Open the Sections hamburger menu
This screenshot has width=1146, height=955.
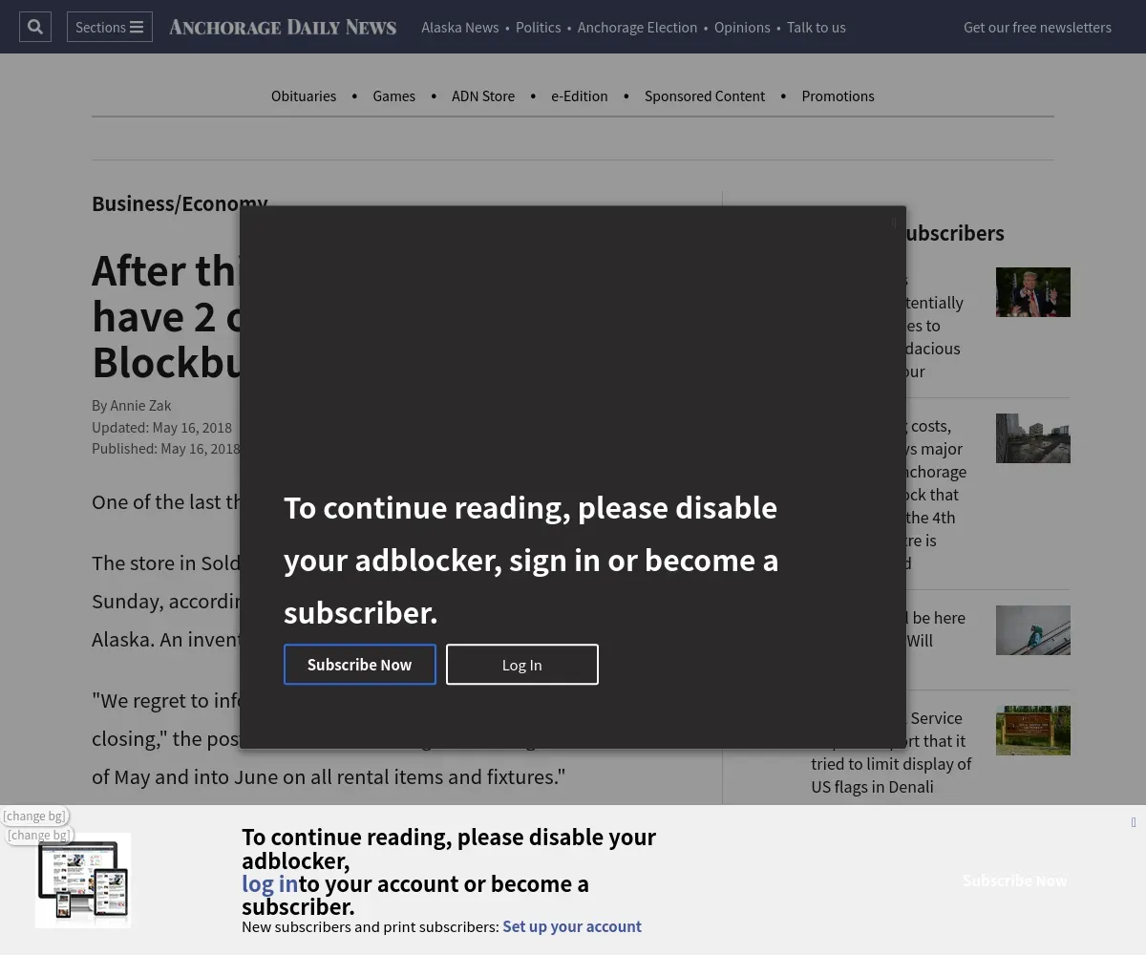click(x=110, y=27)
